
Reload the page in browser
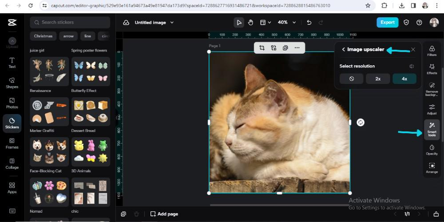[30, 5]
